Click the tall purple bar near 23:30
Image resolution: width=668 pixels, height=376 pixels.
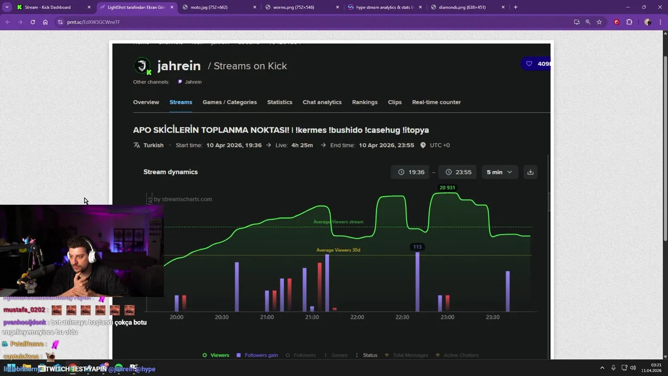tap(508, 291)
